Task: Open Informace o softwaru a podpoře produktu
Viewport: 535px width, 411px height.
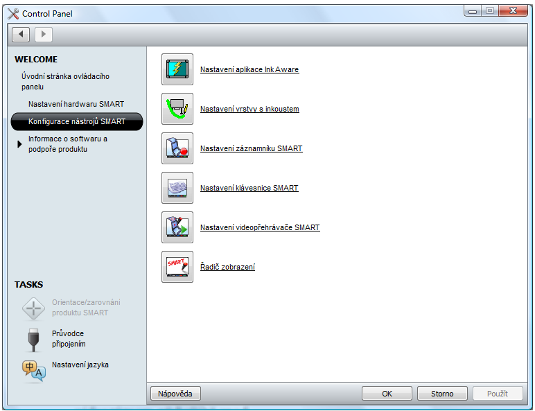Action: click(x=68, y=144)
